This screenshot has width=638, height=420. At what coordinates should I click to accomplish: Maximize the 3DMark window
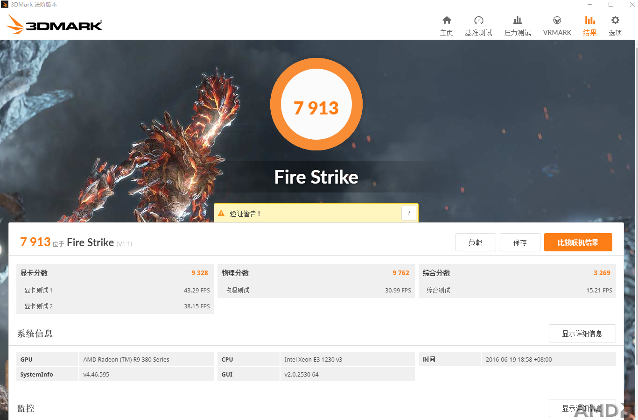pos(611,4)
